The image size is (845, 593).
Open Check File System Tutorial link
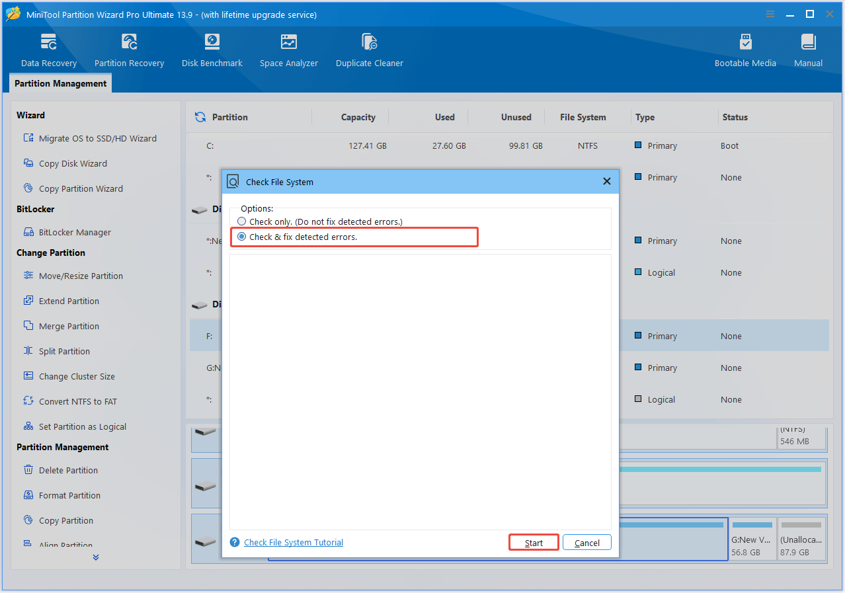tap(294, 542)
